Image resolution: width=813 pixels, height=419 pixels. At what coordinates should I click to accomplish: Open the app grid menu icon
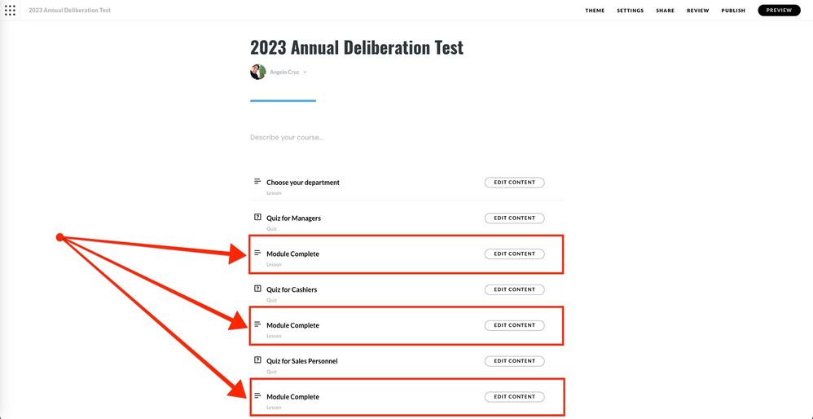click(x=10, y=11)
